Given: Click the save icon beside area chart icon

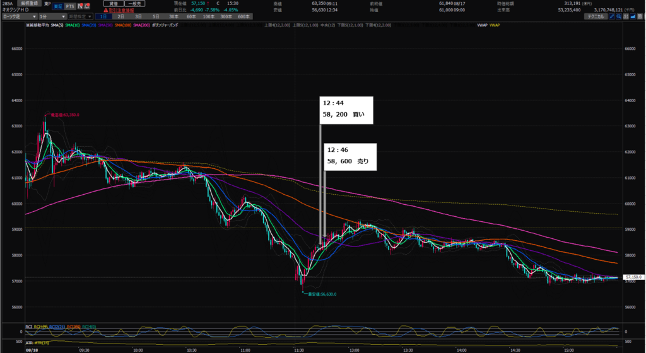Looking at the screenshot, I should [640, 16].
